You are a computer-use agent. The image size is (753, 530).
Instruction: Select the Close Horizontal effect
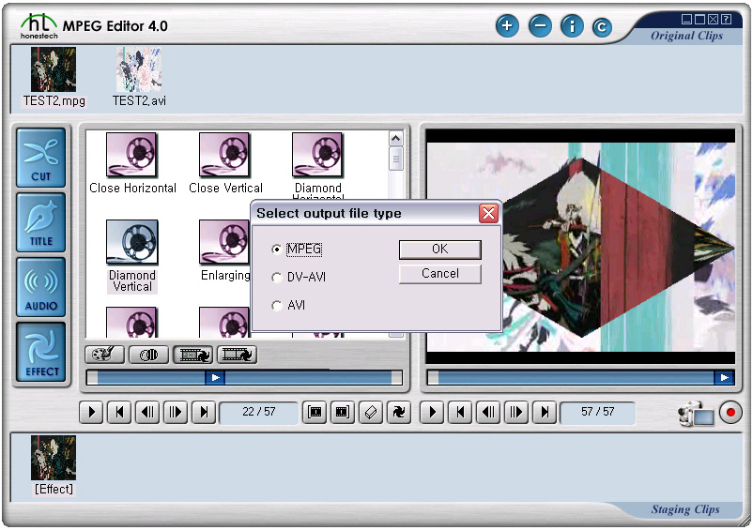point(132,163)
